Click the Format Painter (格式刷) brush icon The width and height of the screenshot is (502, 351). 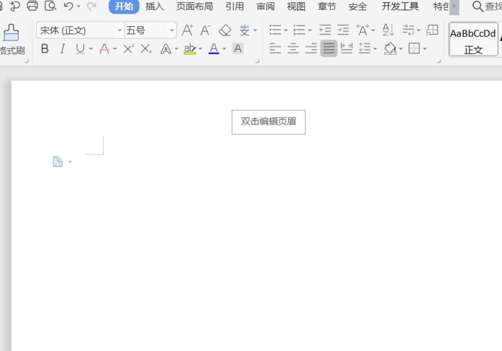click(11, 33)
